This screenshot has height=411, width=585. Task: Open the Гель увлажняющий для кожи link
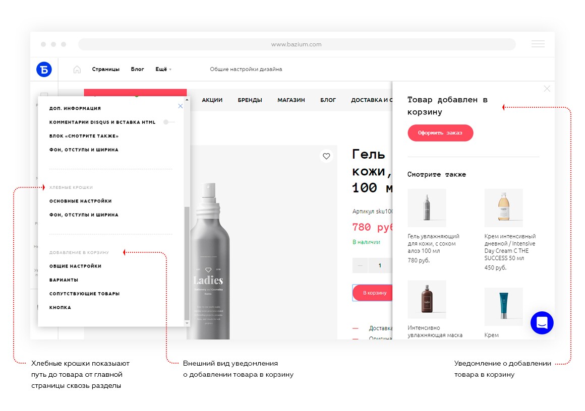[x=433, y=243]
